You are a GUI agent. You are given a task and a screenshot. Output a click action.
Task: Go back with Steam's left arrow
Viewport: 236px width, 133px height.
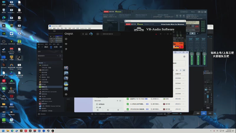click(39, 47)
